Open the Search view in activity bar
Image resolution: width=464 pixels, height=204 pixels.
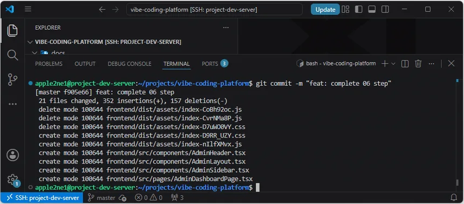tap(12, 55)
